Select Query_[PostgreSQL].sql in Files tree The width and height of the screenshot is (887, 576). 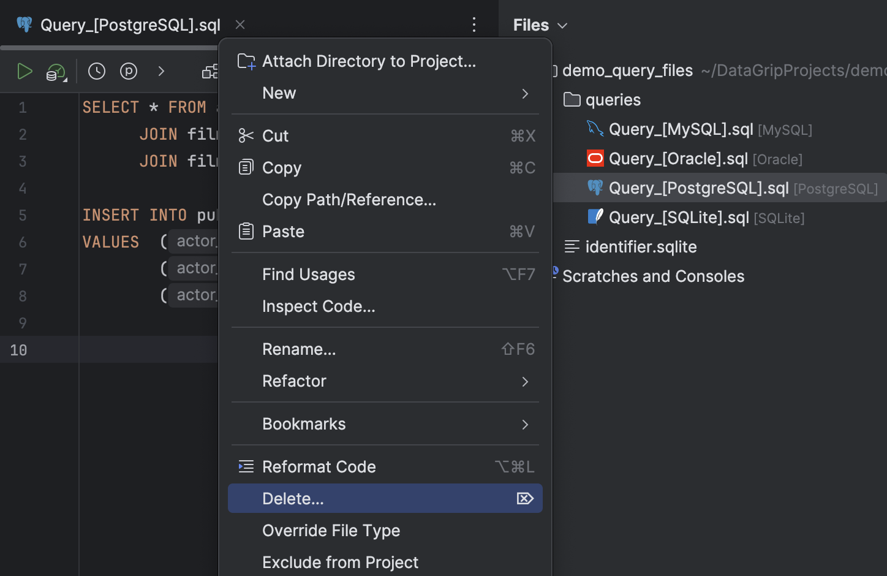[x=720, y=188]
